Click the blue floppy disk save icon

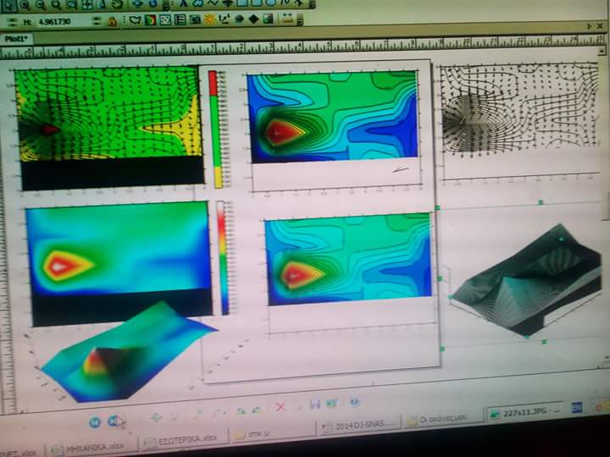pos(314,405)
